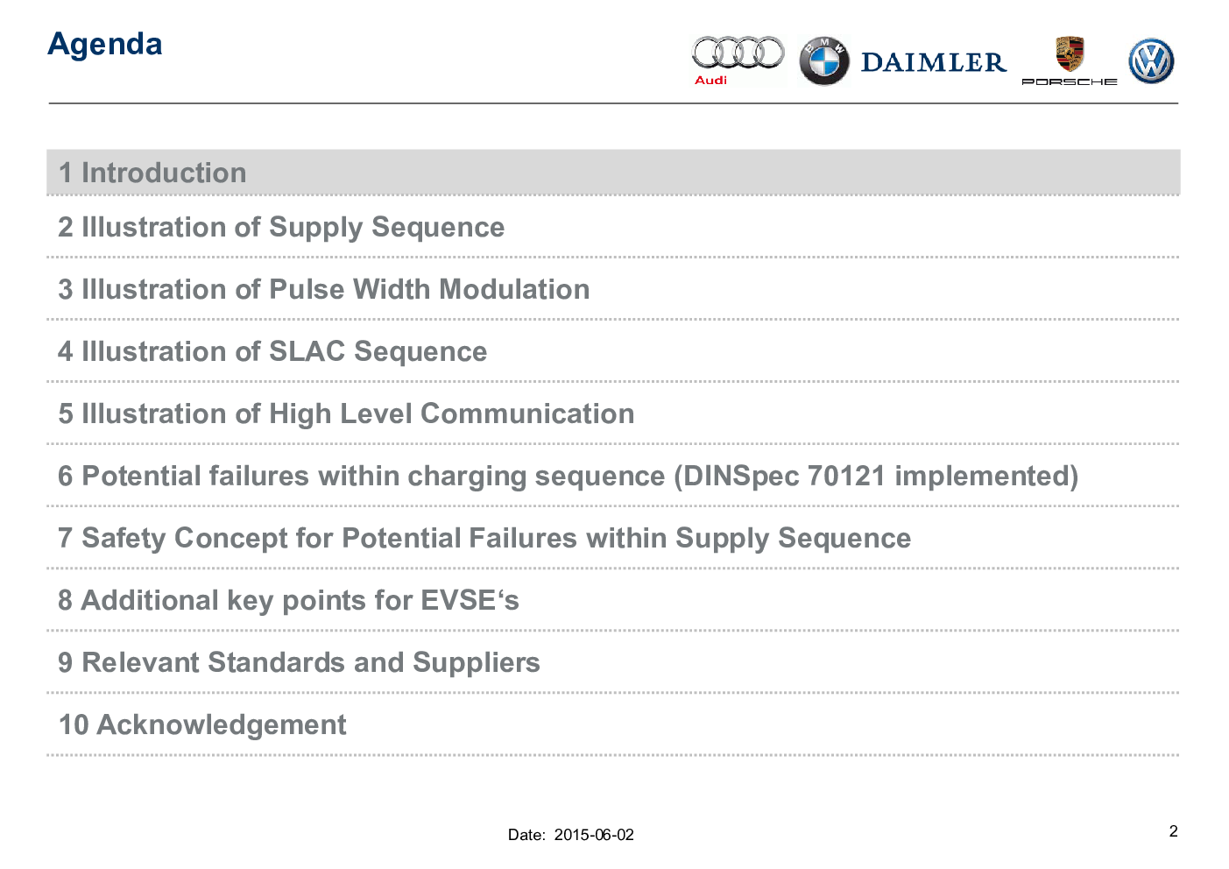Click the Porsche crest logo
Image resolution: width=1229 pixels, height=869 pixels.
1070,54
